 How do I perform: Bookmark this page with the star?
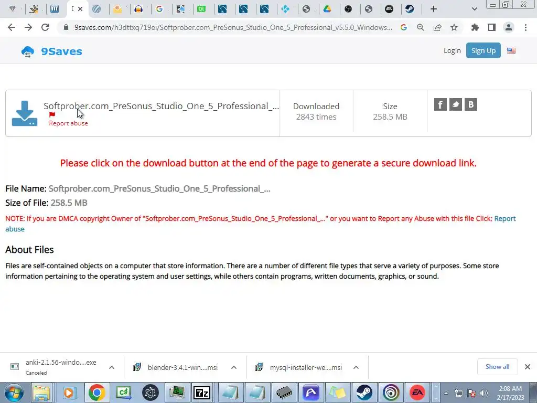point(454,27)
